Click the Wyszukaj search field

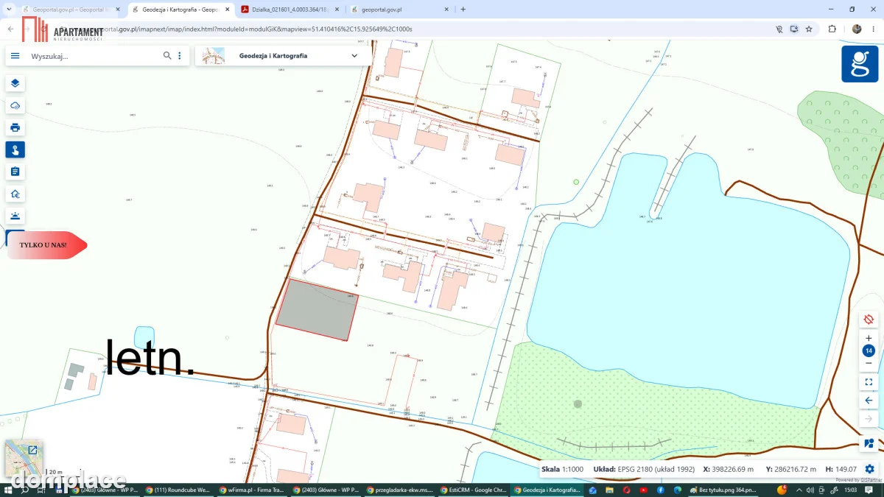click(x=94, y=56)
